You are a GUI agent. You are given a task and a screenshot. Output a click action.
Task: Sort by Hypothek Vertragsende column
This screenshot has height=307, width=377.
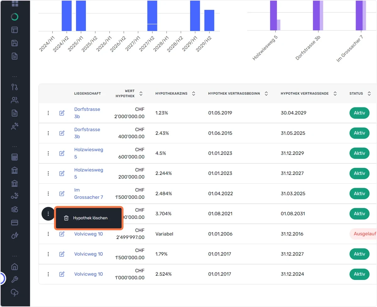(335, 93)
